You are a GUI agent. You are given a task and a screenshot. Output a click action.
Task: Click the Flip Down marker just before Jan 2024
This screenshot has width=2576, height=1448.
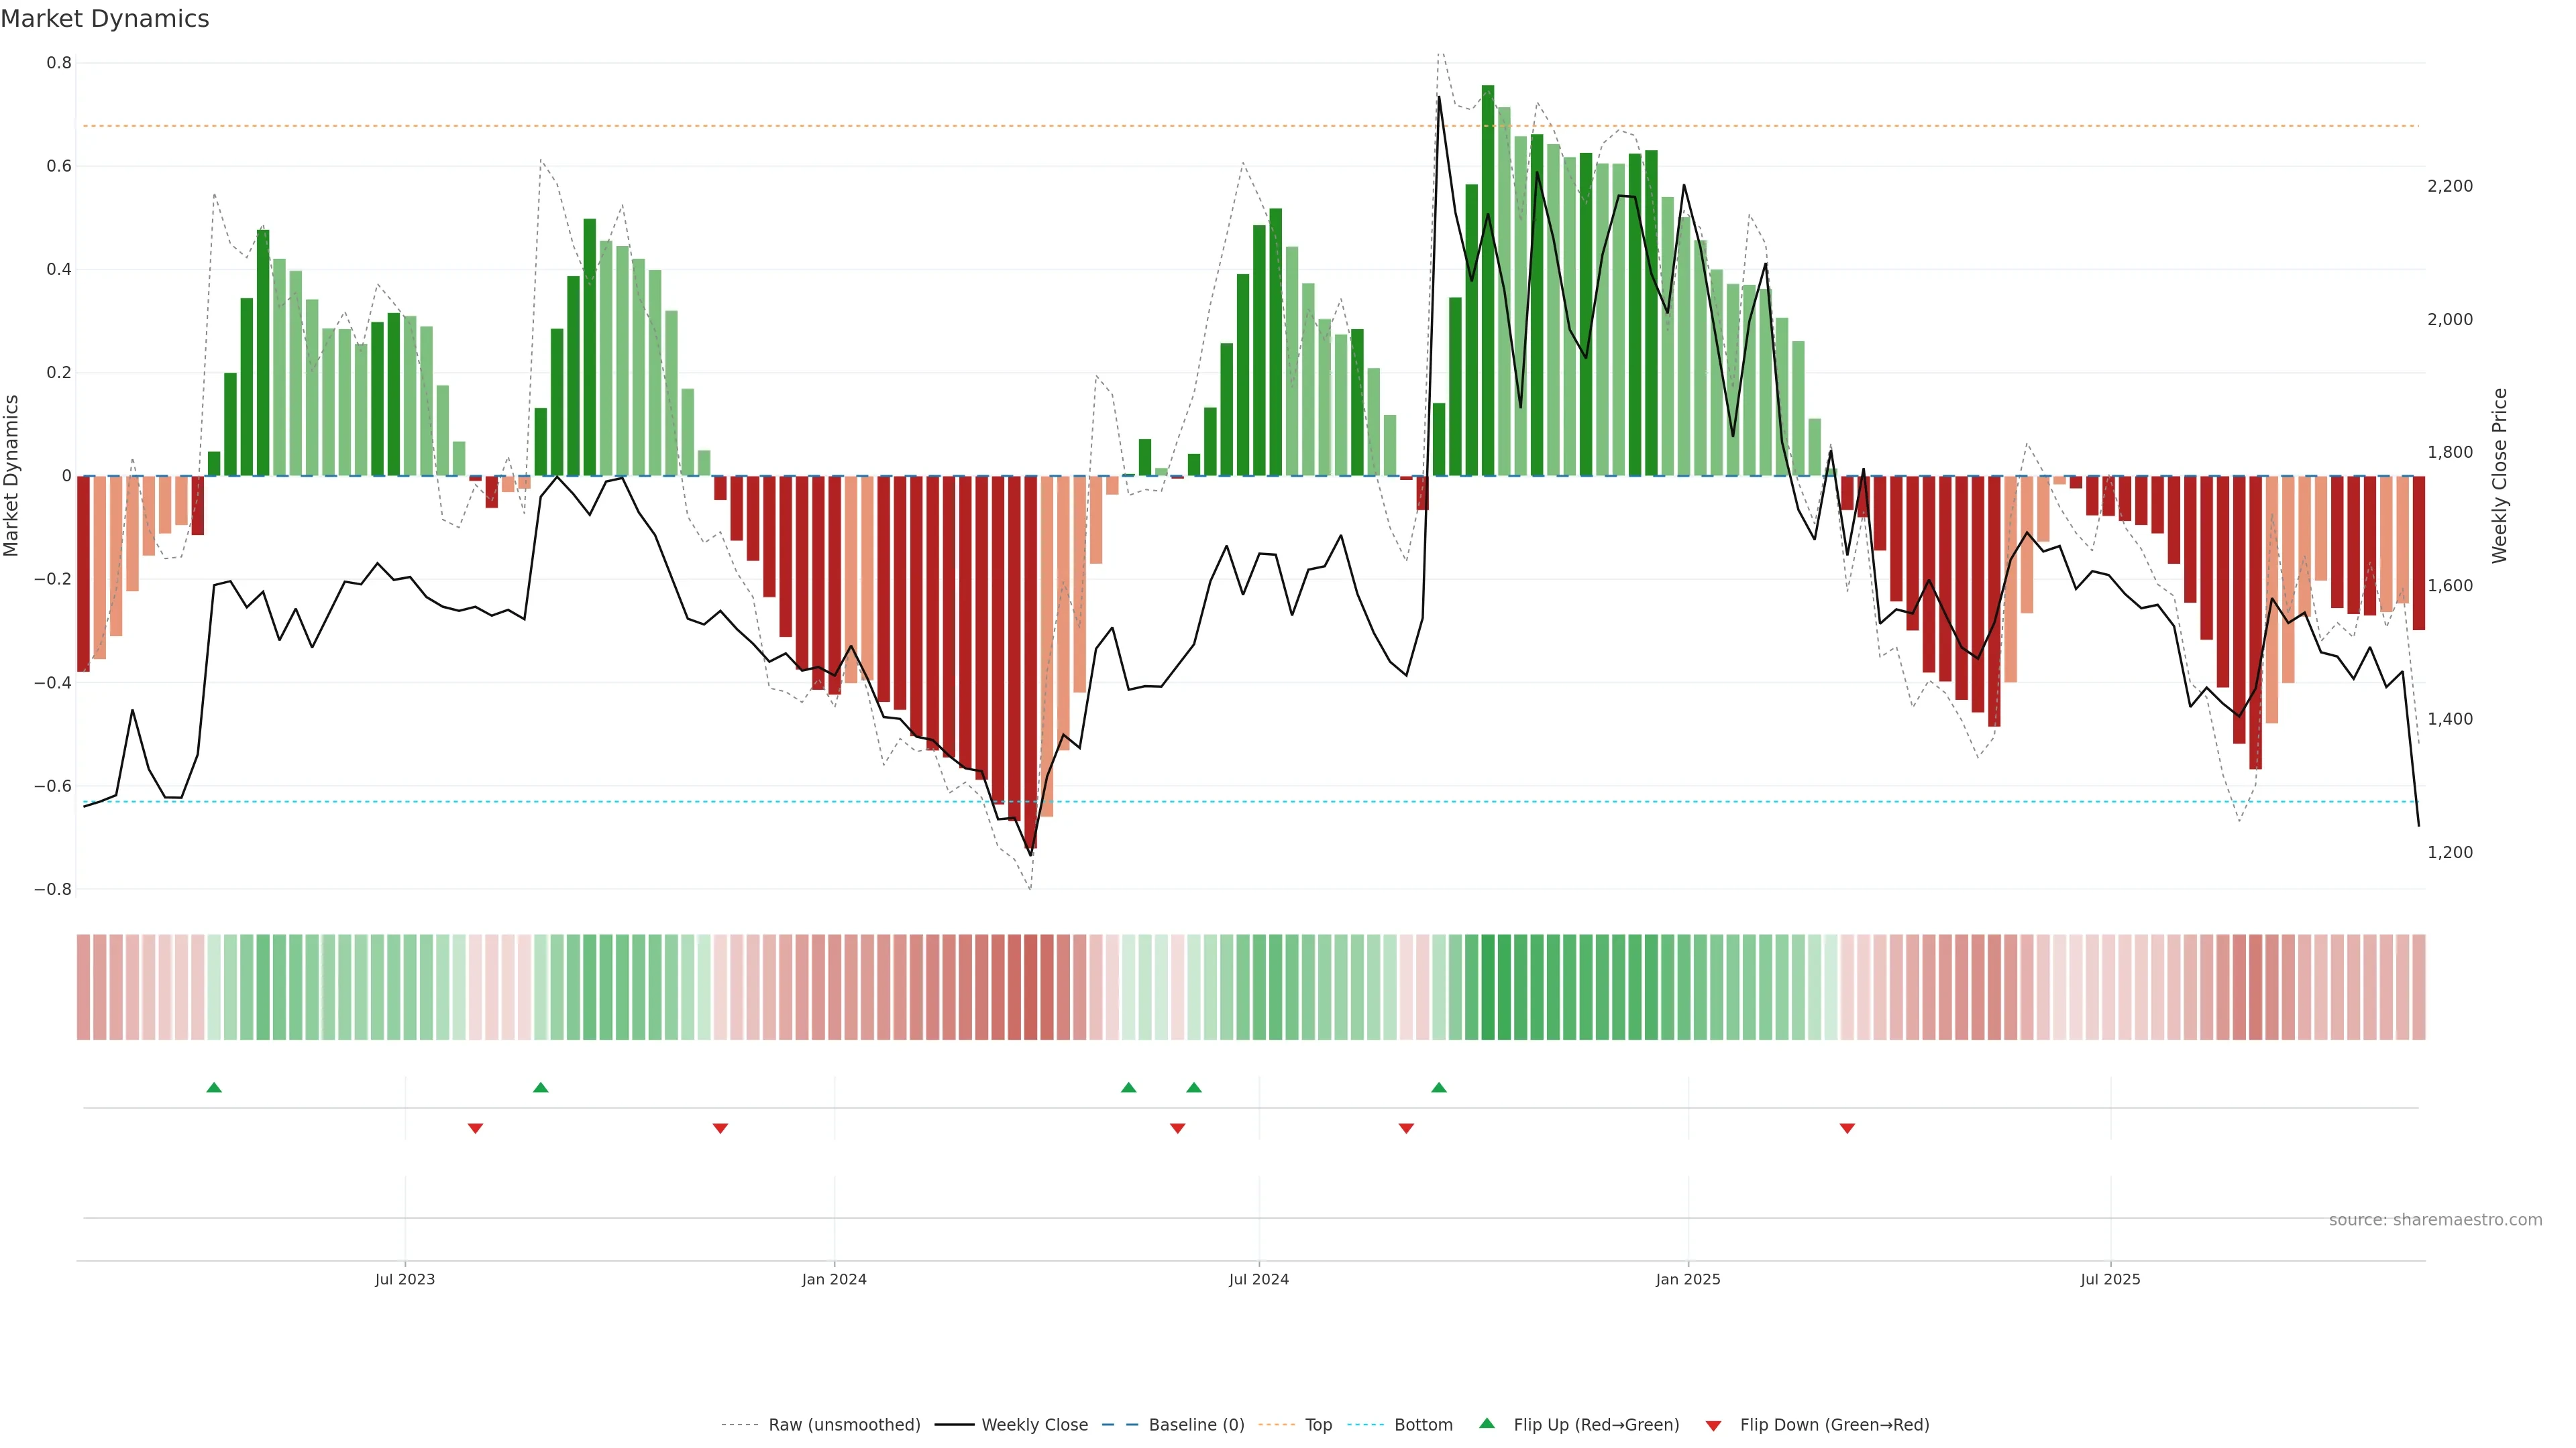(x=720, y=1128)
